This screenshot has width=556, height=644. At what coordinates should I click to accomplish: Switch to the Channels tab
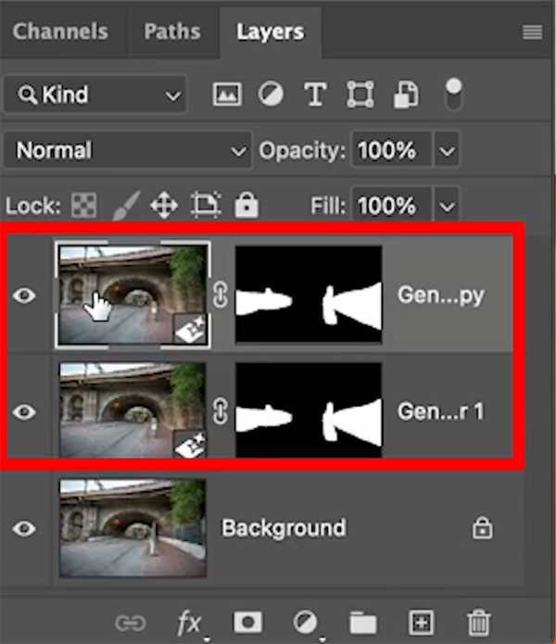60,32
